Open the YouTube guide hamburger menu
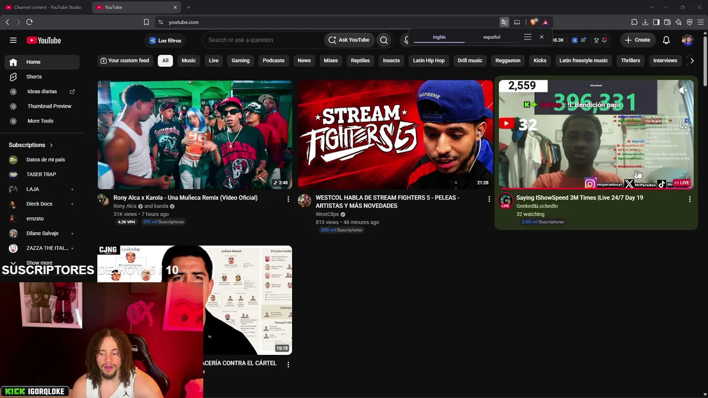The image size is (708, 398). pyautogui.click(x=13, y=40)
